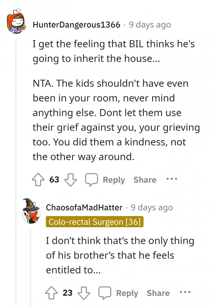Screen dimensions: 213x306
Task: Click HunterDangerous1366's orange-haired avatar
Action: click(15, 23)
